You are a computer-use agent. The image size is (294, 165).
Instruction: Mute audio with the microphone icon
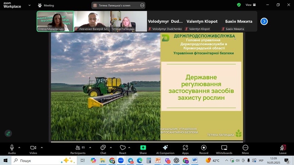[12, 147]
